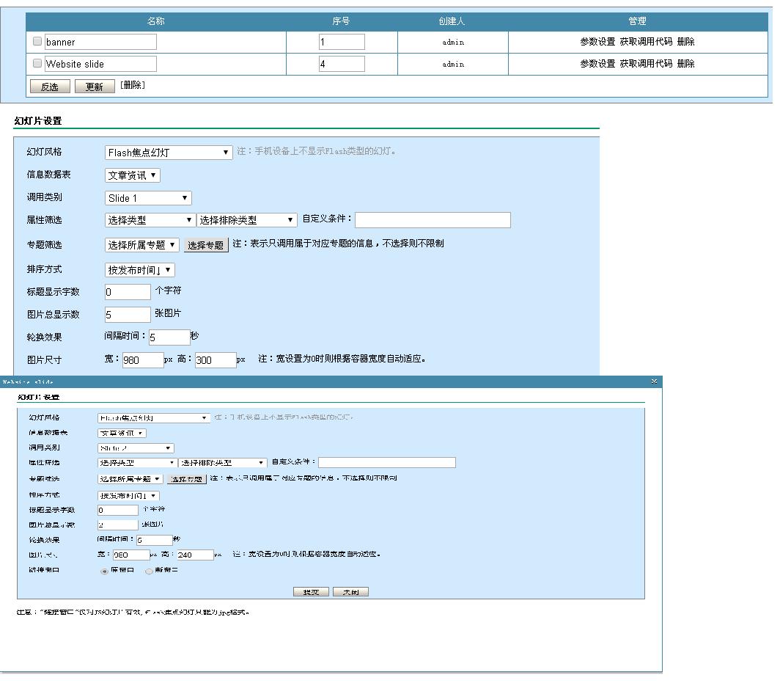Open the 文章资讯 data table dropdown on main page
Viewport: 780px width, 694px height.
coord(132,175)
